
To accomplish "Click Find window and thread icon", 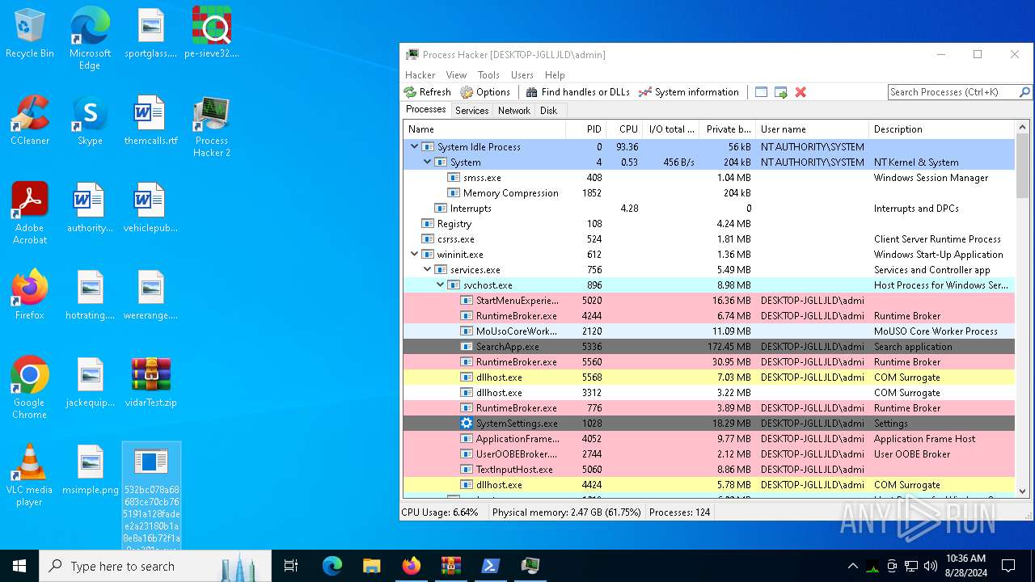I will pos(780,92).
